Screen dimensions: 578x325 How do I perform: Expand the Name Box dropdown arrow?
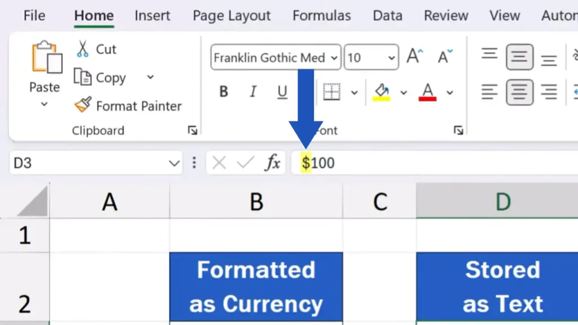[x=174, y=164]
